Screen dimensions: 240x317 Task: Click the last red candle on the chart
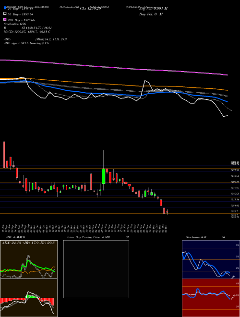pyautogui.click(x=167, y=212)
